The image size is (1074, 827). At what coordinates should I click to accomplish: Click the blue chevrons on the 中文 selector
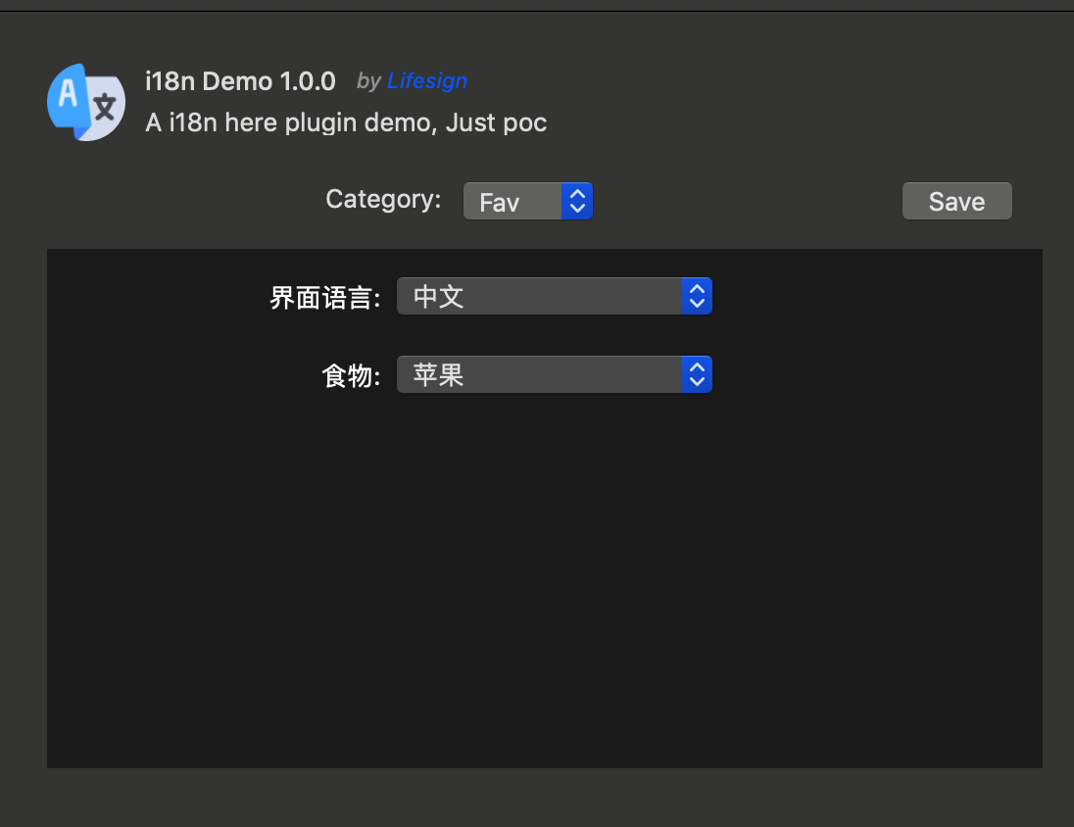click(697, 296)
